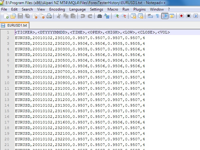This screenshot has height=150, width=200.
Task: Open the Settings menu
Action: tap(97, 9)
